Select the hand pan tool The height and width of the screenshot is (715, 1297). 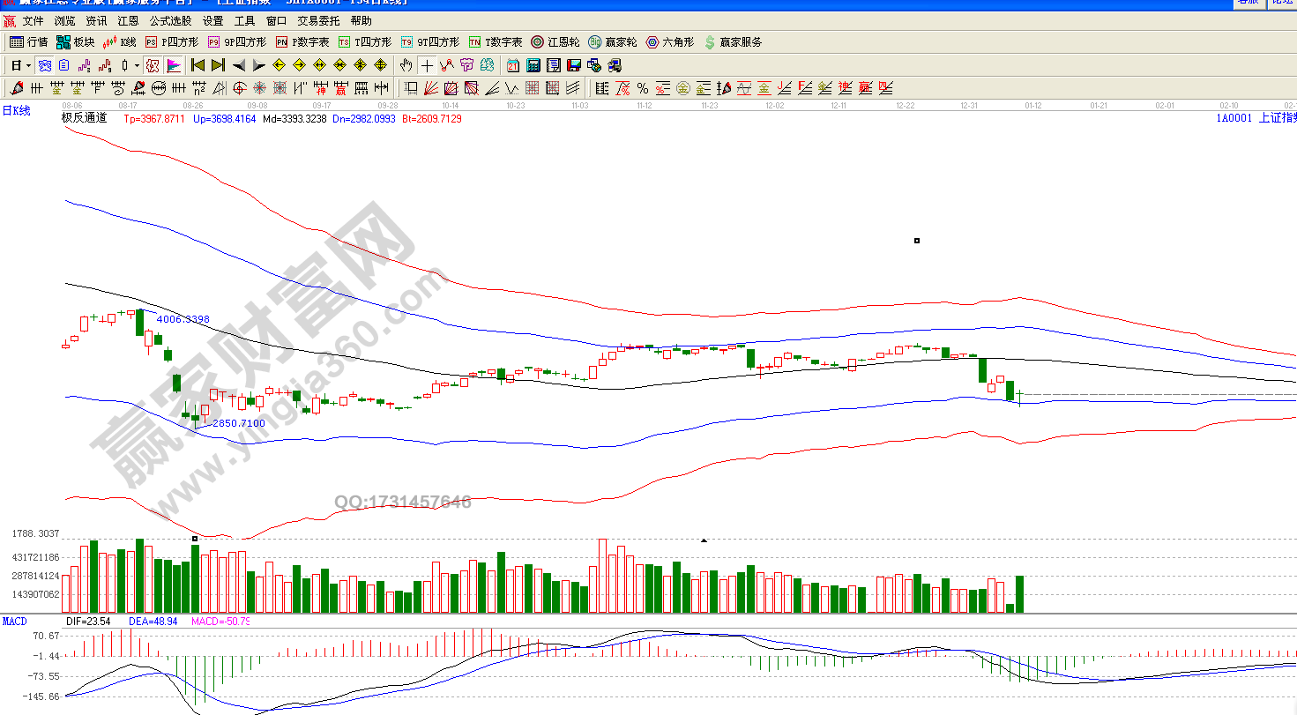click(406, 65)
